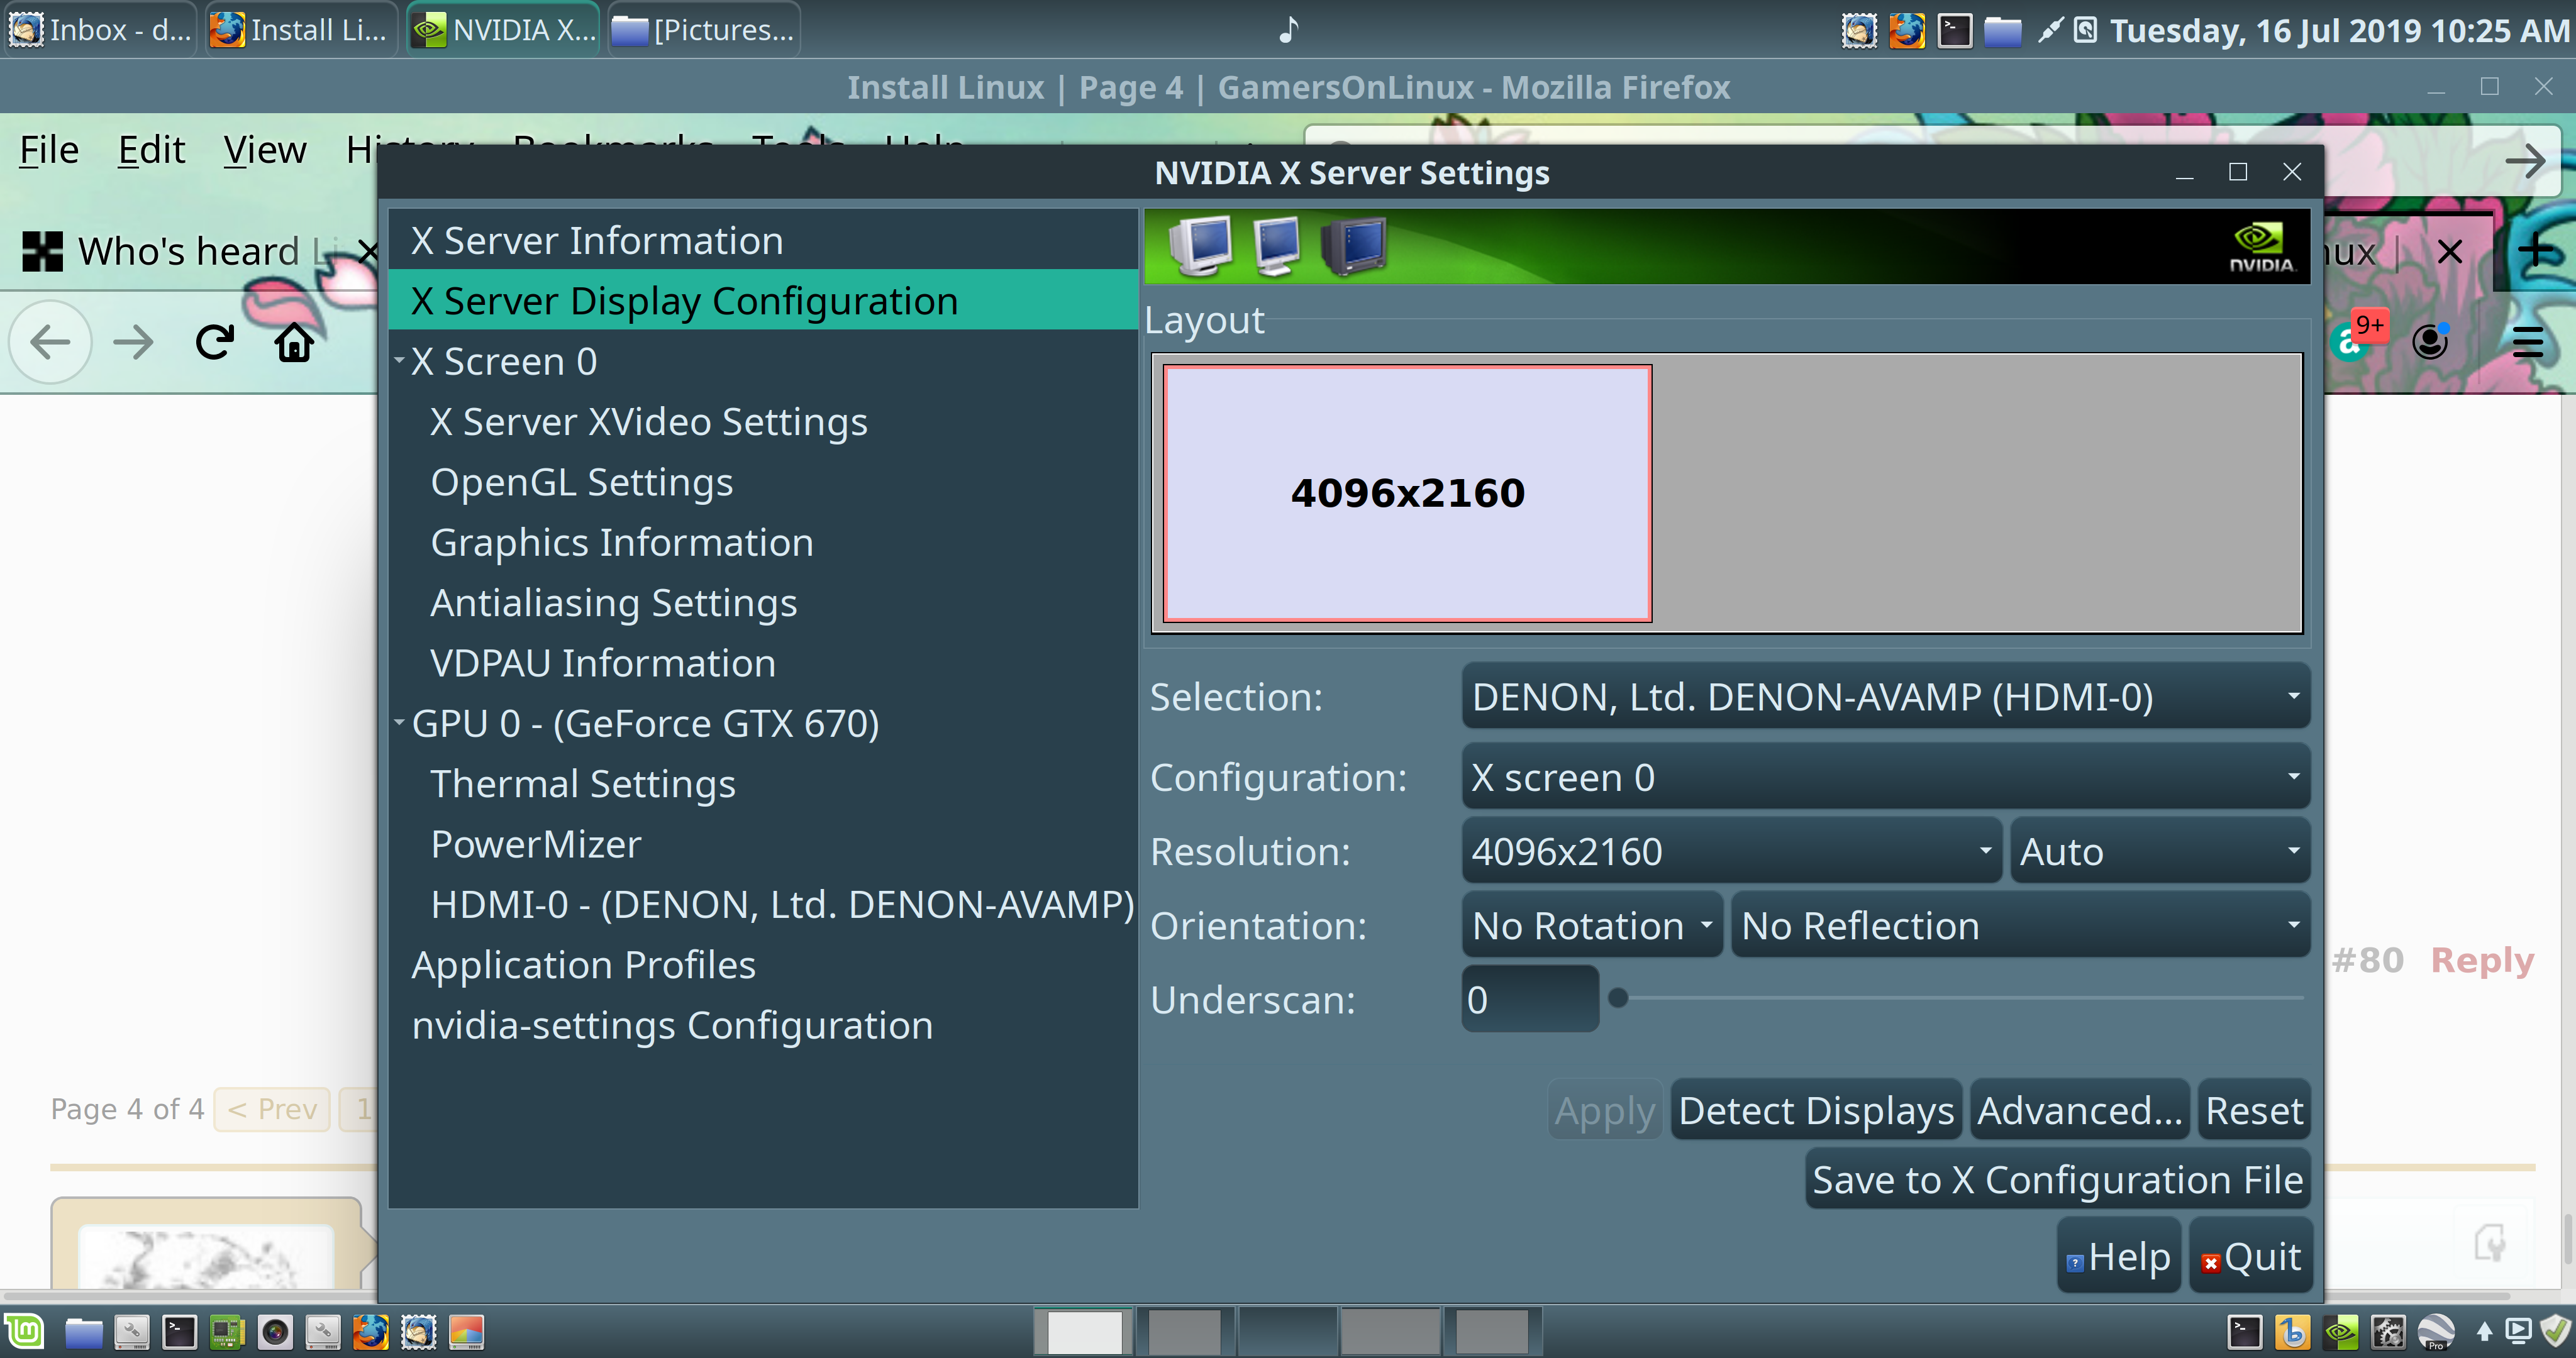Image resolution: width=2576 pixels, height=1358 pixels.
Task: Open a new Firefox tab with plus
Action: point(2536,251)
